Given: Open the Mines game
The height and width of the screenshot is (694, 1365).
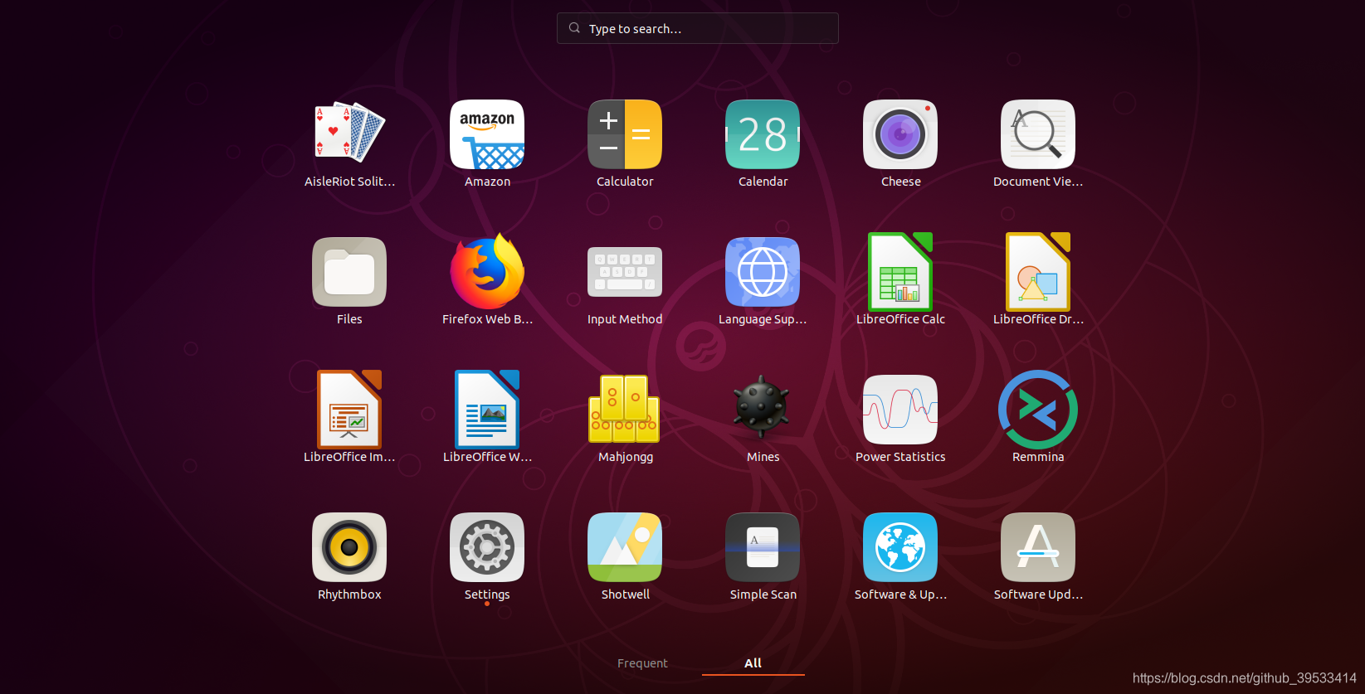Looking at the screenshot, I should click(x=763, y=407).
